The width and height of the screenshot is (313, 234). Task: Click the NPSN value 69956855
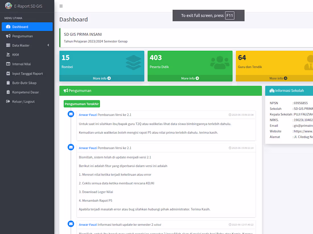point(301,103)
